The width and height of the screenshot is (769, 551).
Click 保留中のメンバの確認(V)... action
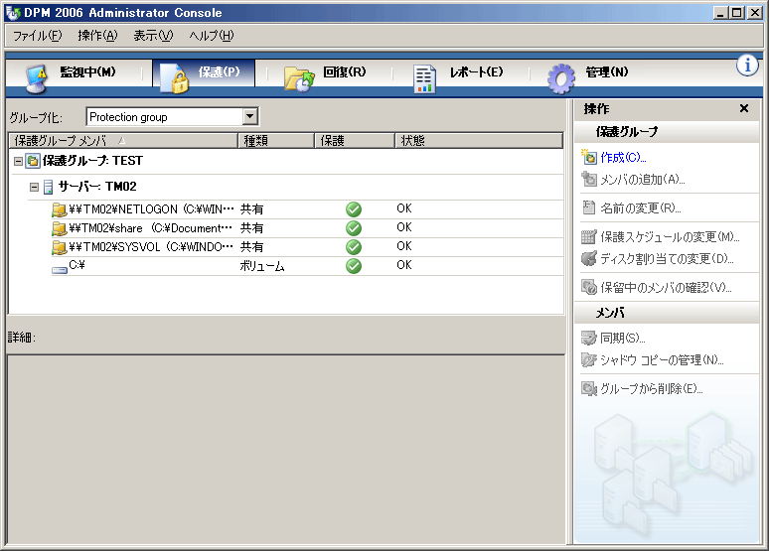pyautogui.click(x=666, y=287)
